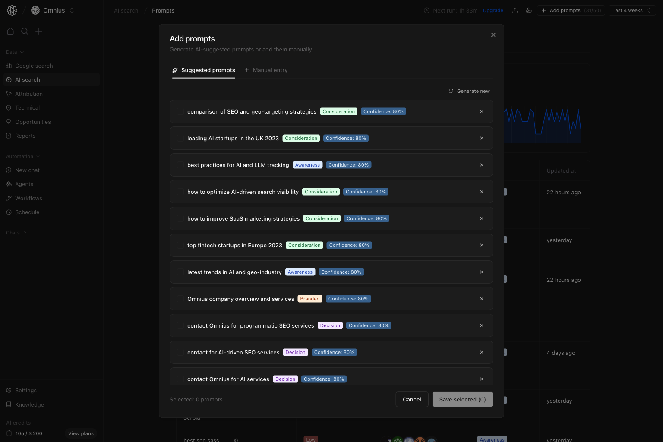Open the Knowledge base
The height and width of the screenshot is (442, 663).
(x=29, y=404)
